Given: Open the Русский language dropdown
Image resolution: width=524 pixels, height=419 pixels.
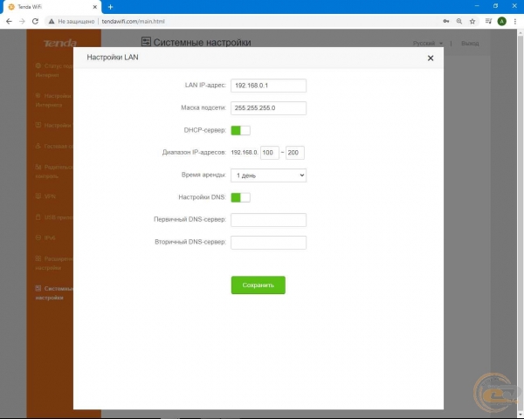Looking at the screenshot, I should point(427,44).
